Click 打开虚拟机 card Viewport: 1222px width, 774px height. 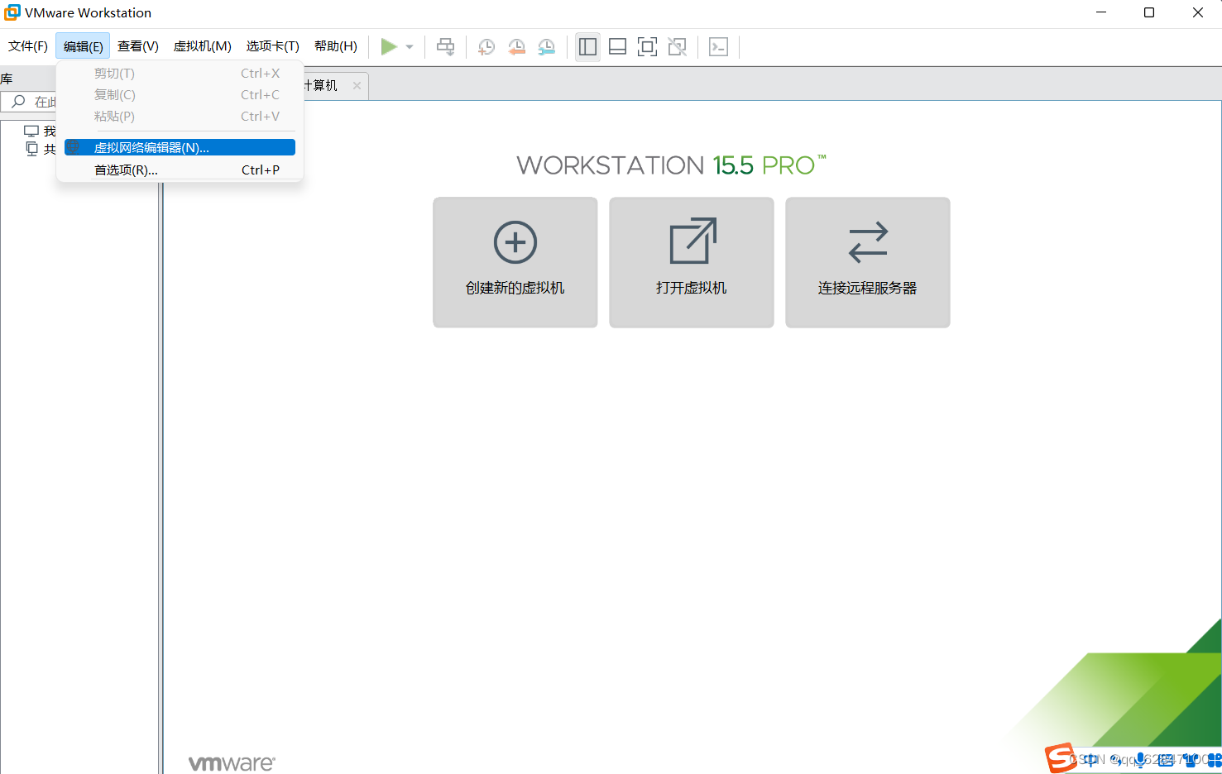(691, 262)
